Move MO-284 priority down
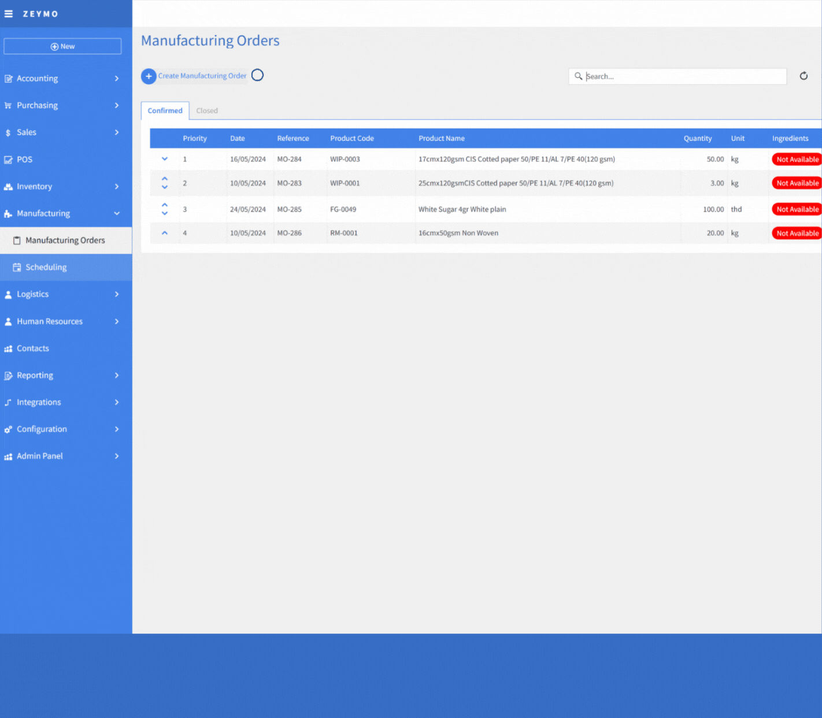The width and height of the screenshot is (822, 718). [x=165, y=159]
